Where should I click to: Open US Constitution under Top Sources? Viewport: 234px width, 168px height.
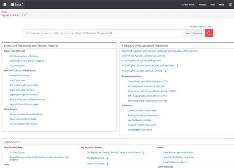pyautogui.click(x=17, y=152)
